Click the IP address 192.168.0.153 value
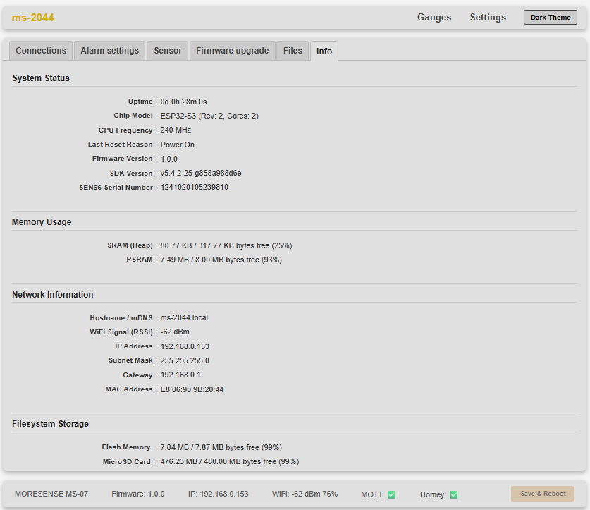Screen dimensions: 590x510 click(185, 346)
